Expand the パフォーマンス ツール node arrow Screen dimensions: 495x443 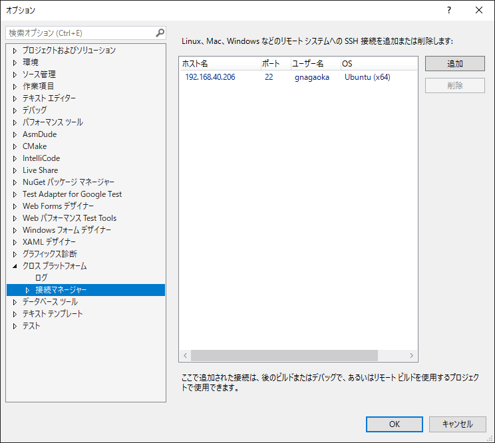15,122
